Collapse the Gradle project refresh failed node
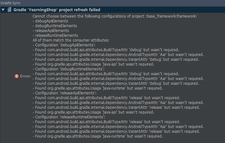Screen dimensions: 225x143 (x=3, y=10)
